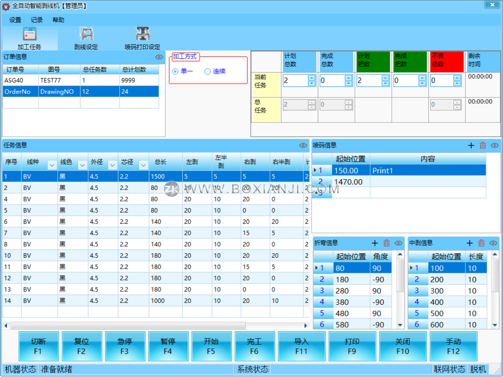This screenshot has height=377, width=503.
Task: Select 中剥信息 row with position 600
Action: coord(448,325)
